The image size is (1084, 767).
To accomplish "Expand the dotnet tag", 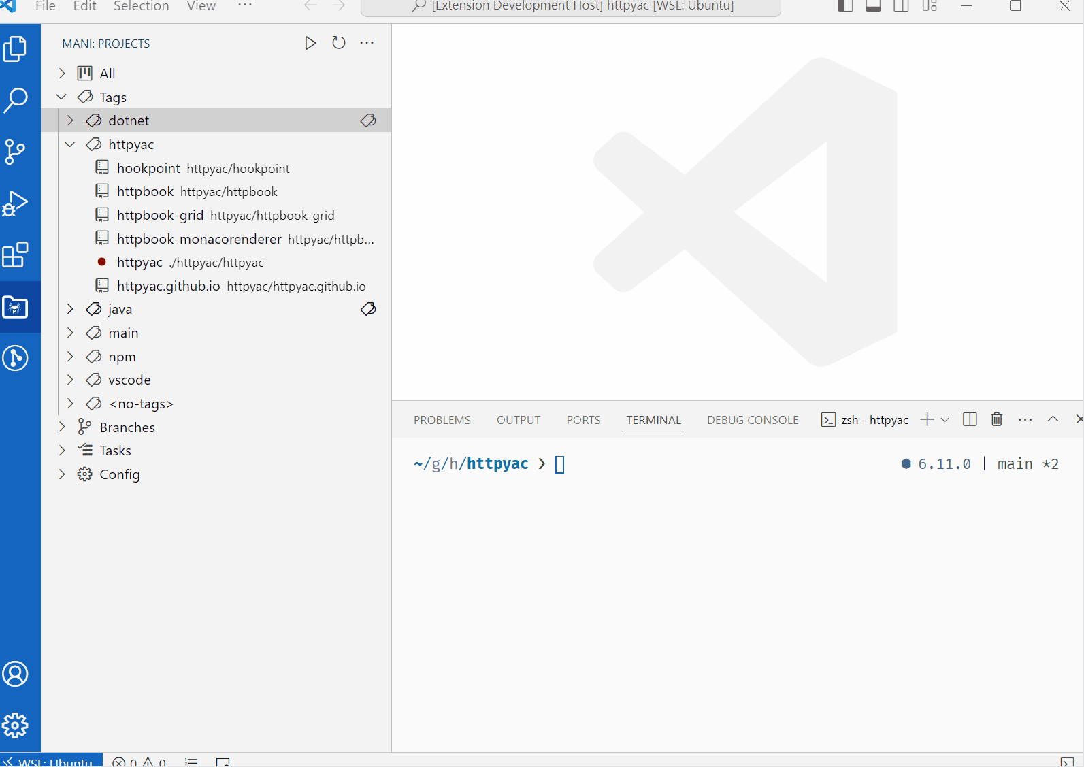I will (70, 120).
